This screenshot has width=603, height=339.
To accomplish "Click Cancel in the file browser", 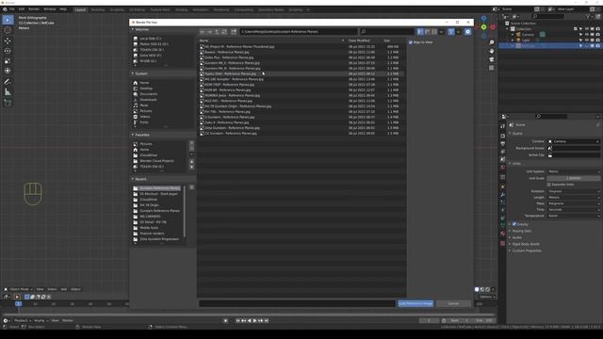I will [x=453, y=303].
